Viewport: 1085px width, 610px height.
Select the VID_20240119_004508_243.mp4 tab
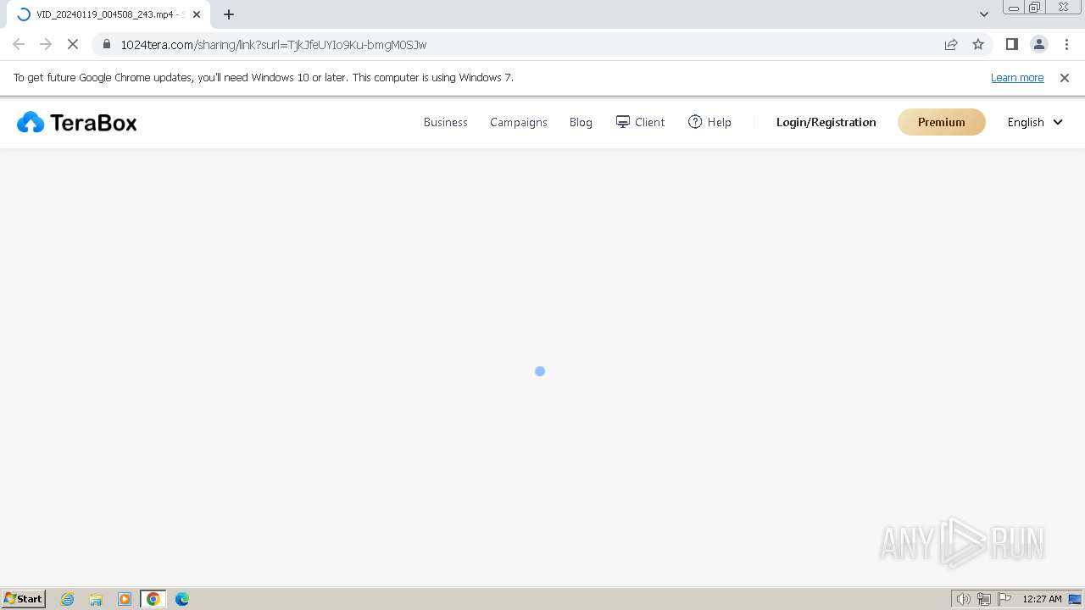click(x=108, y=14)
